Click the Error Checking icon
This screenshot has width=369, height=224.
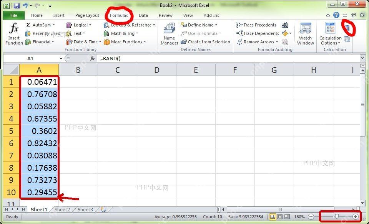pyautogui.click(x=285, y=33)
